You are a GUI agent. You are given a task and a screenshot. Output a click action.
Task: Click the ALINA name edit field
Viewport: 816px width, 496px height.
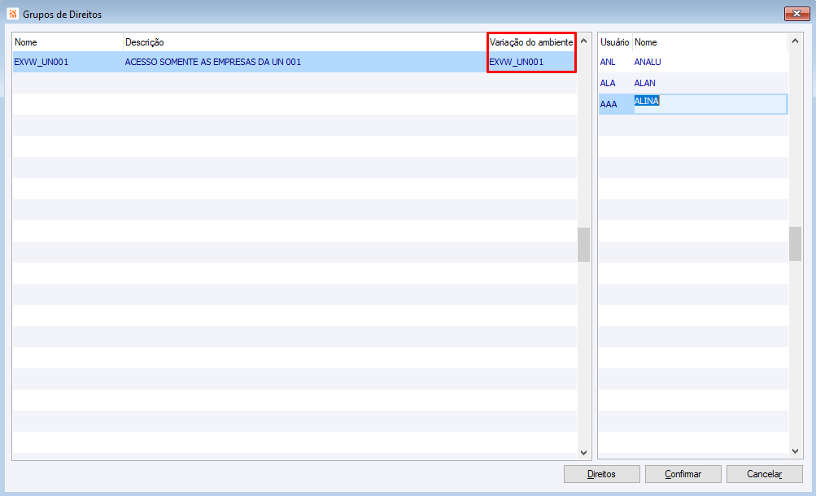tap(710, 104)
